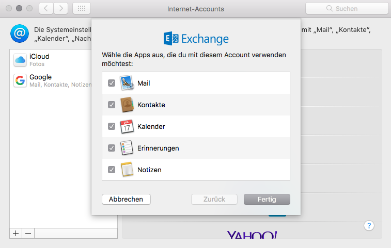The height and width of the screenshot is (248, 391).
Task: Click the window's gray close button
Action: [x=9, y=8]
